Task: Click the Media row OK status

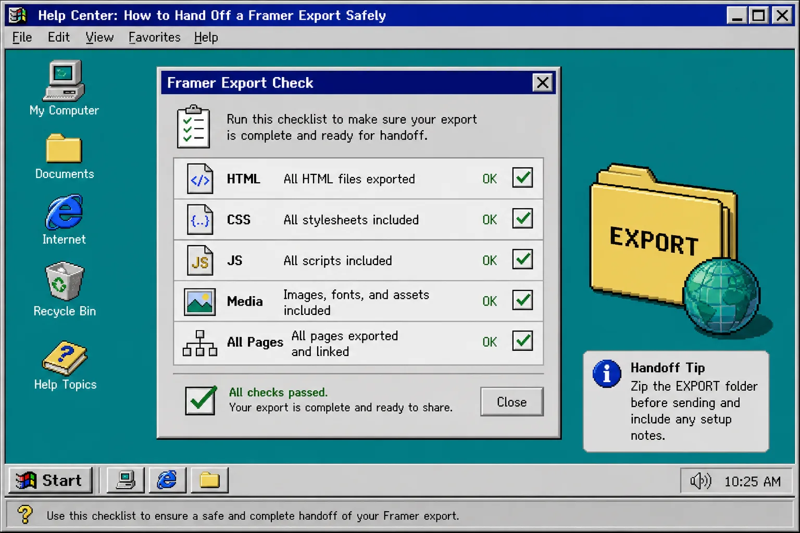Action: point(490,301)
